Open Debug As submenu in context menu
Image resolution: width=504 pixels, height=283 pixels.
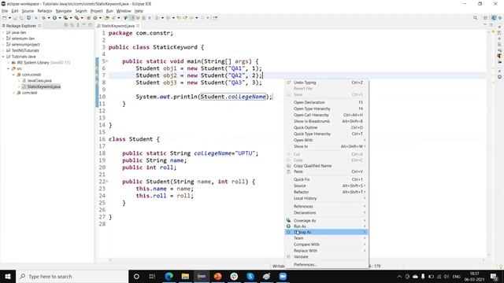pos(327,232)
